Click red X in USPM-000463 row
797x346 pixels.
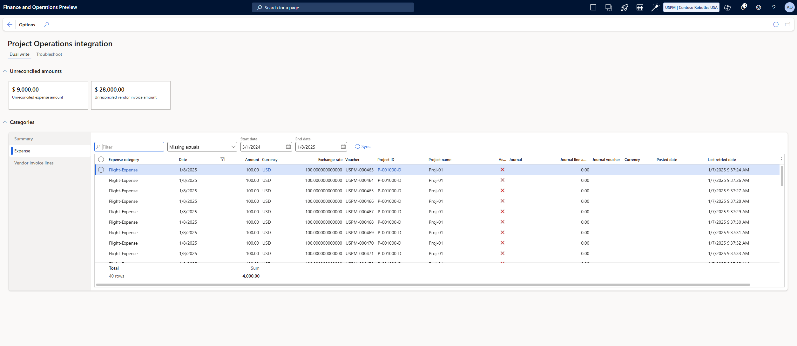pos(503,170)
